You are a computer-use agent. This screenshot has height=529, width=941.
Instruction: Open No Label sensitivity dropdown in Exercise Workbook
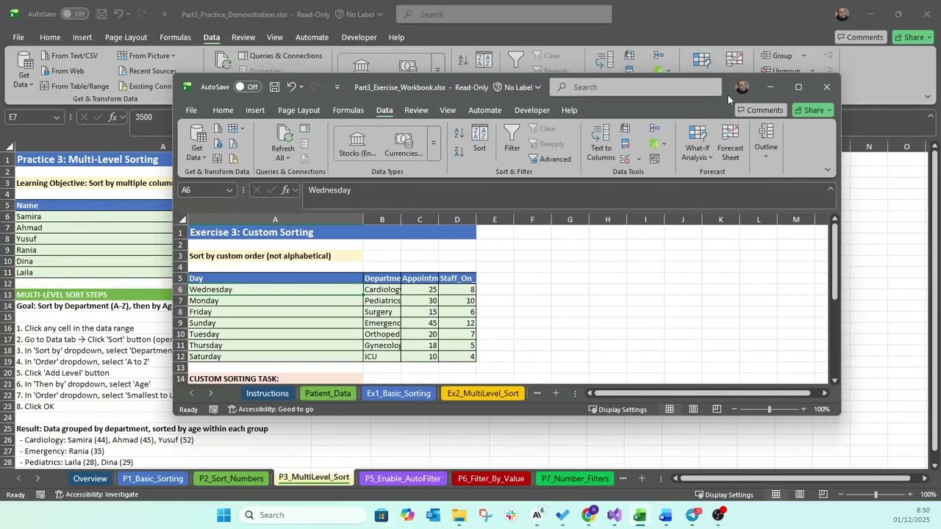tap(517, 87)
